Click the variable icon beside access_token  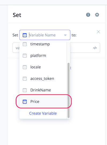point(25,79)
